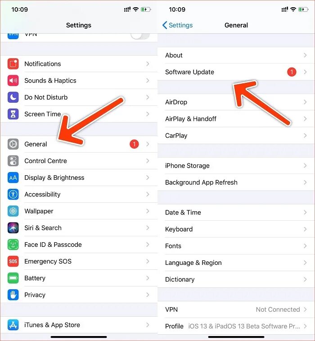Open the Privacy hand icon
This screenshot has width=315, height=341.
pyautogui.click(x=13, y=295)
